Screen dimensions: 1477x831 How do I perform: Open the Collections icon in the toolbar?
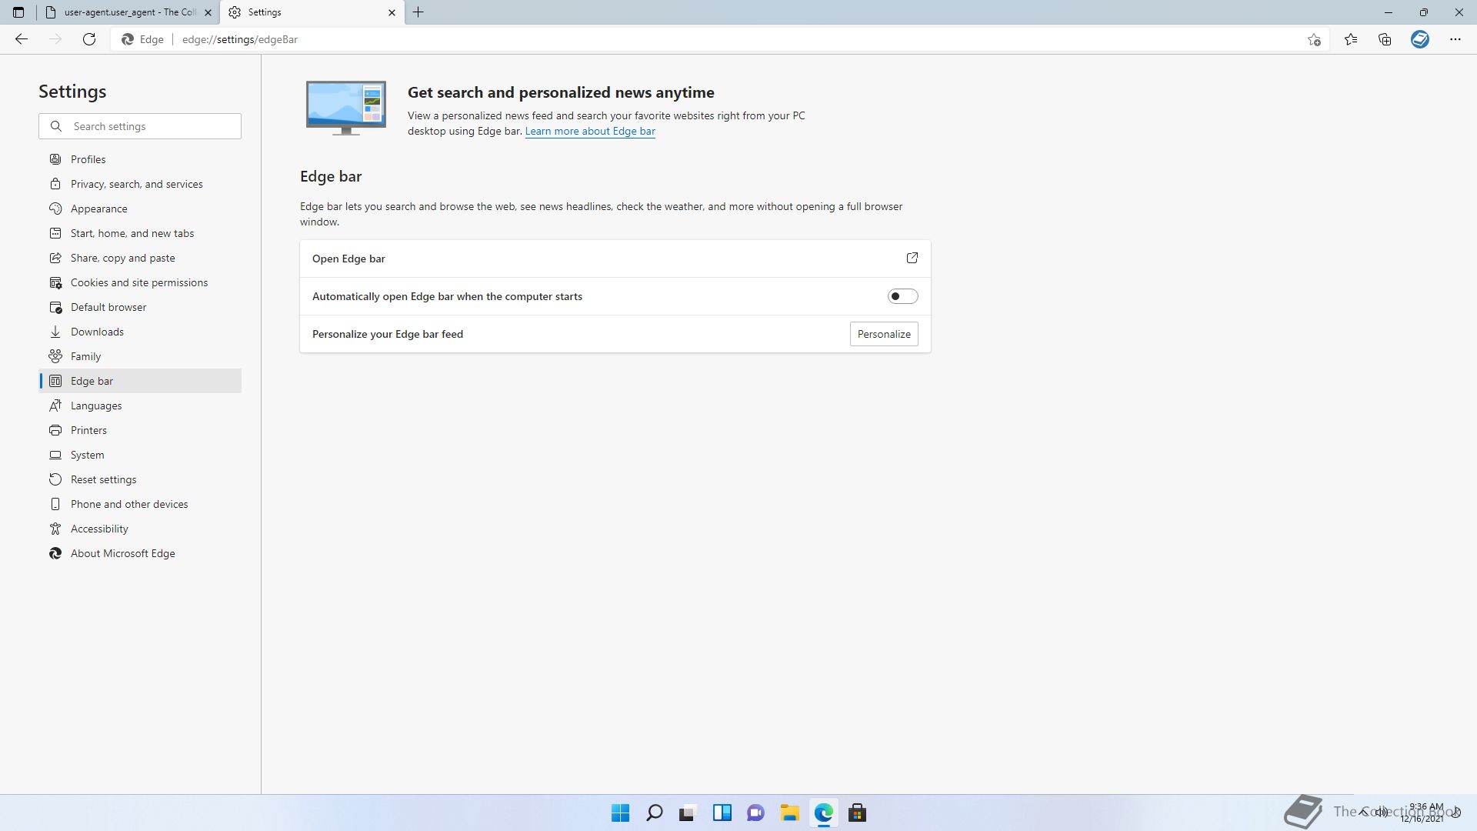point(1385,39)
